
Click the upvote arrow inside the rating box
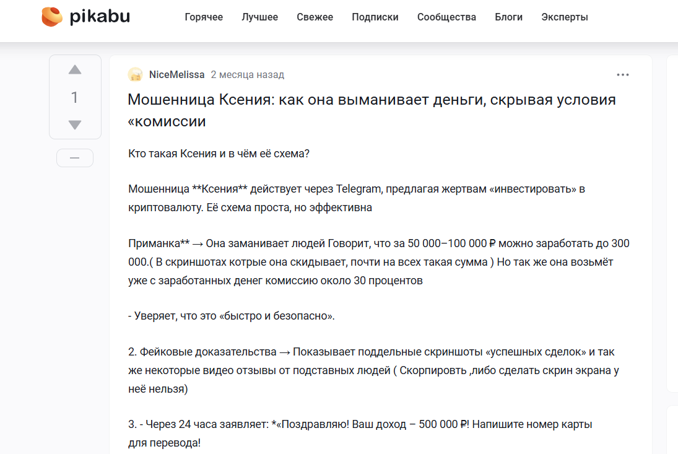75,70
